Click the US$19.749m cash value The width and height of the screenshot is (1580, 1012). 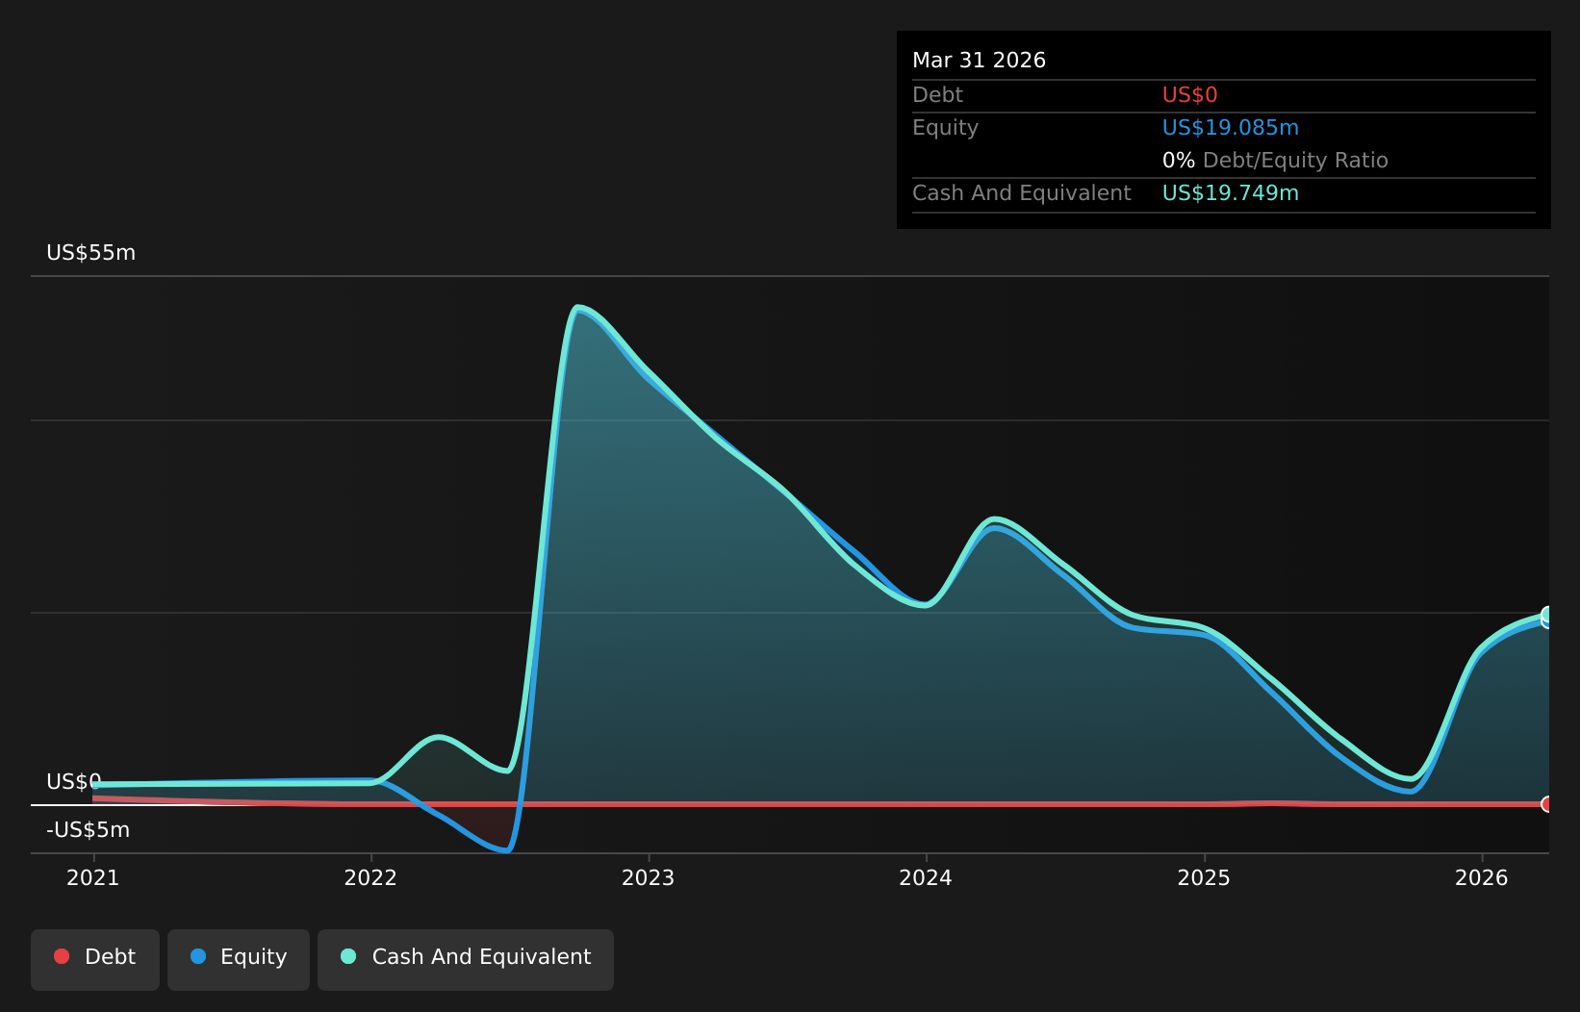(x=1231, y=193)
